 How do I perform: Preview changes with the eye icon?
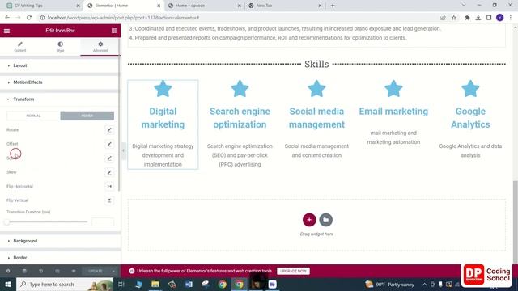pyautogui.click(x=74, y=271)
